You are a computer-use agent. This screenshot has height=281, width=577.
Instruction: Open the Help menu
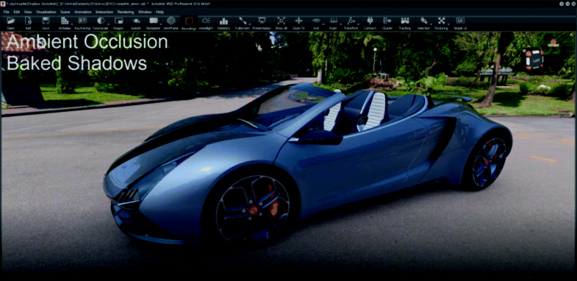(x=160, y=12)
